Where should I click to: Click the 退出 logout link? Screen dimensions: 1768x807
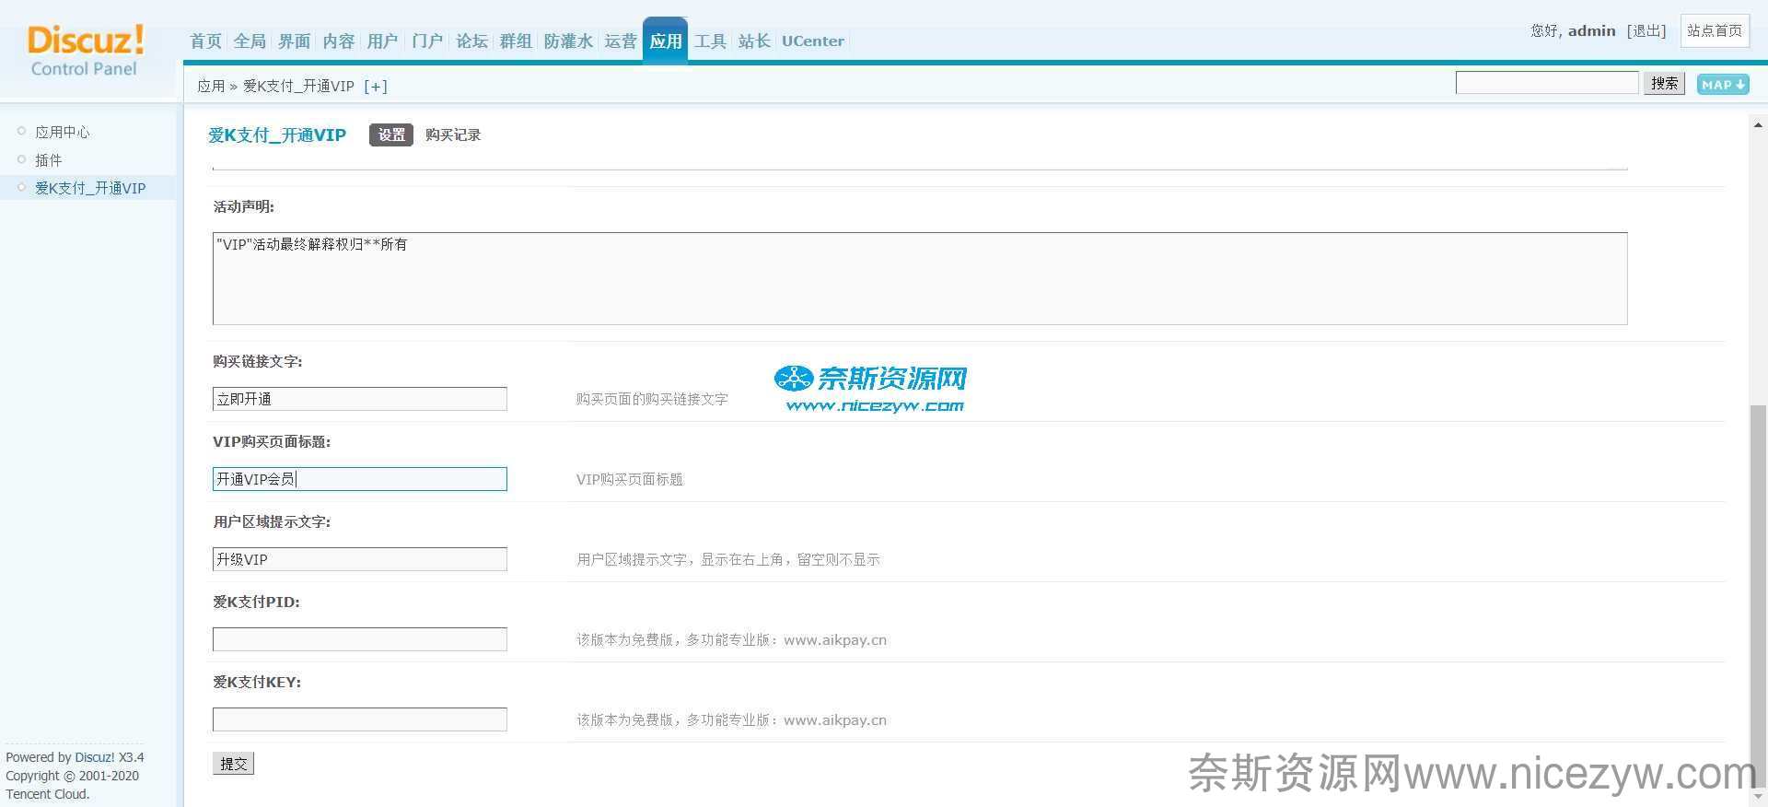click(x=1646, y=31)
